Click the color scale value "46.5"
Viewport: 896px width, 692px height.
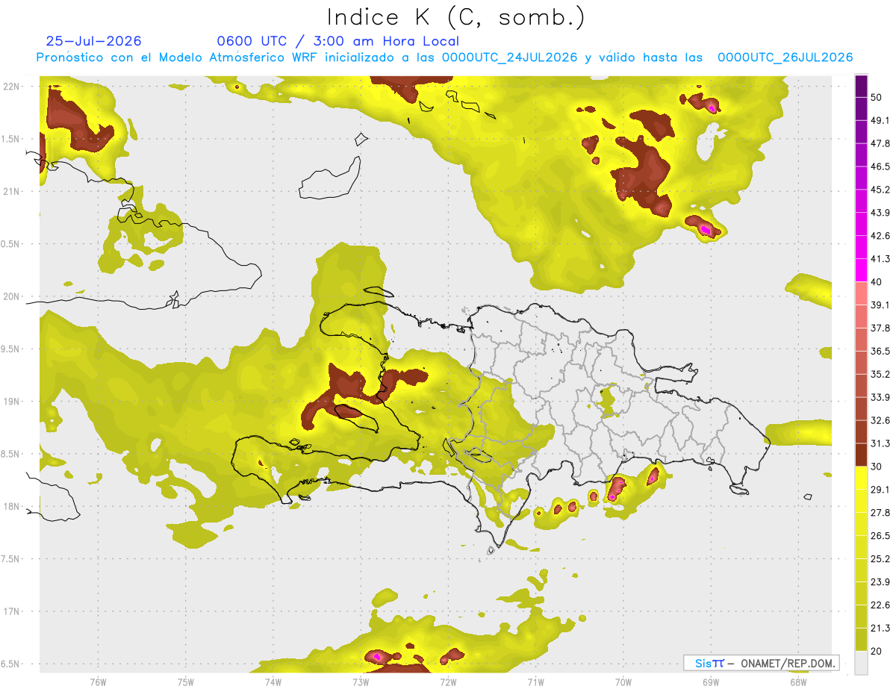(880, 166)
